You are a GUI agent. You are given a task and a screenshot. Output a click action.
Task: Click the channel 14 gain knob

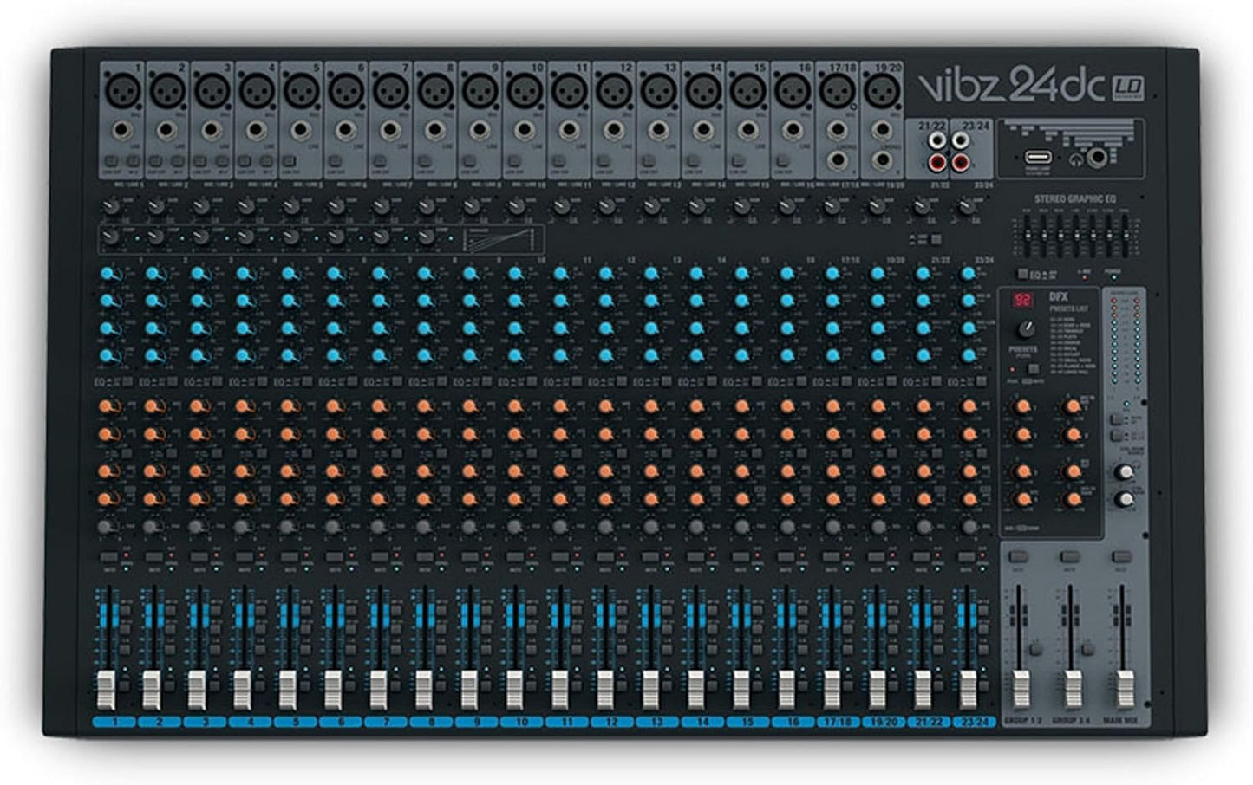click(696, 207)
